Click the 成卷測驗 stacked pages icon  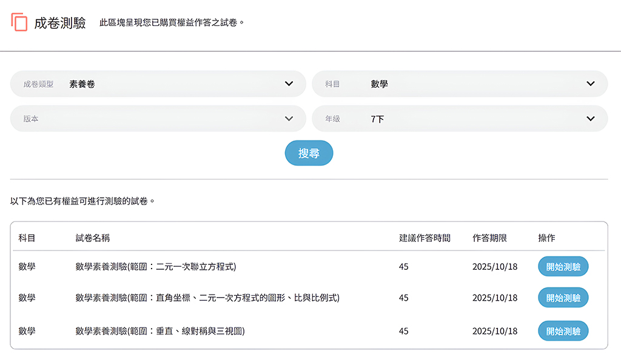[x=19, y=22]
